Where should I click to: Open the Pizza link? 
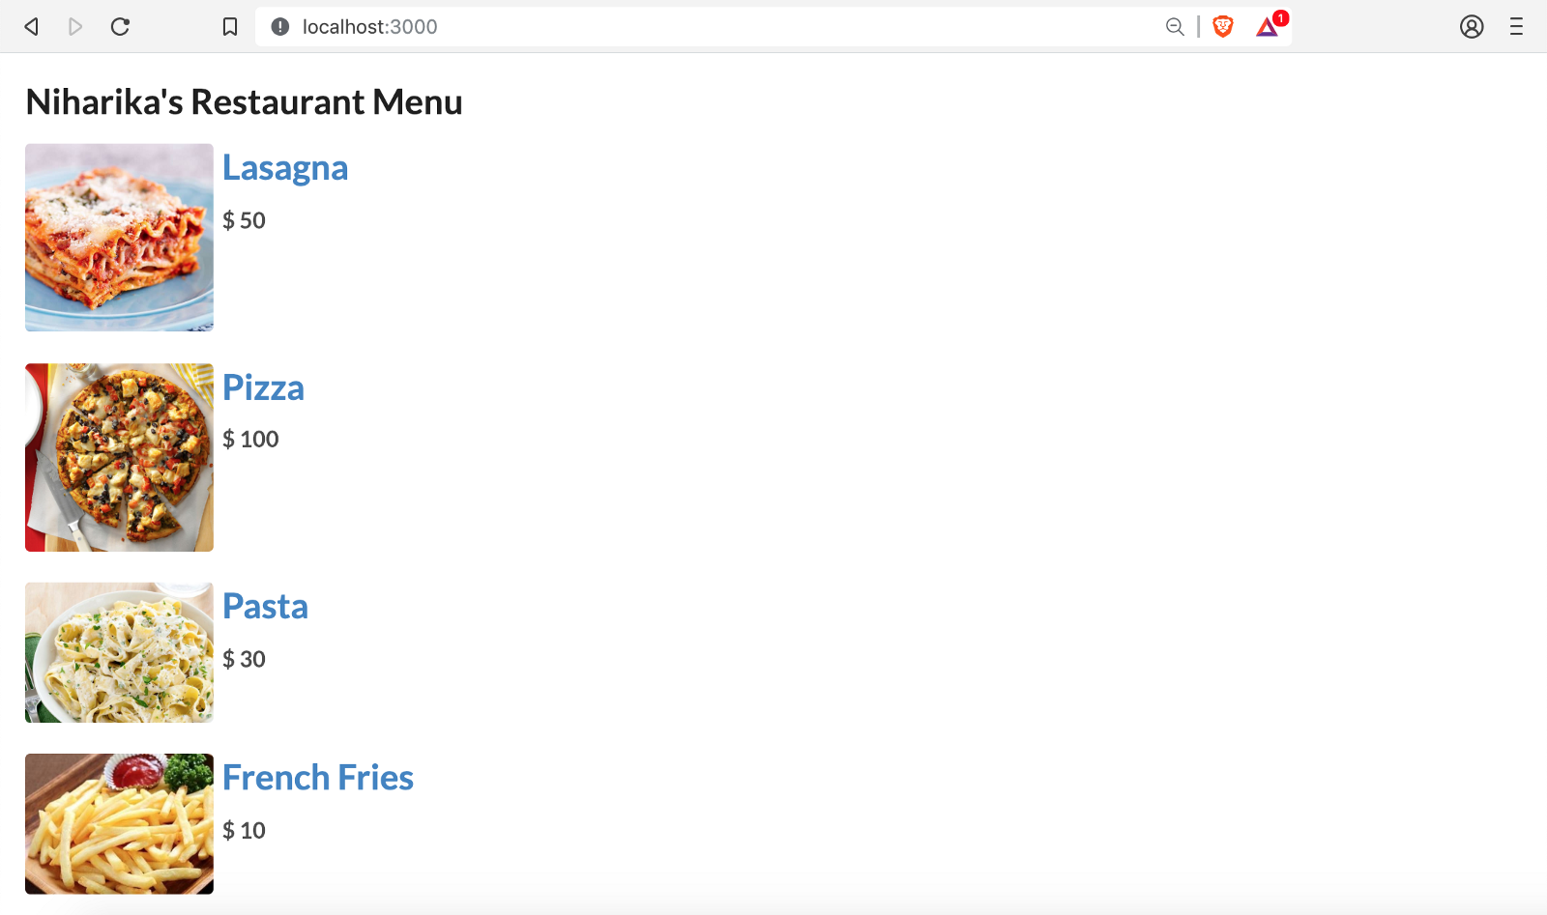coord(263,387)
